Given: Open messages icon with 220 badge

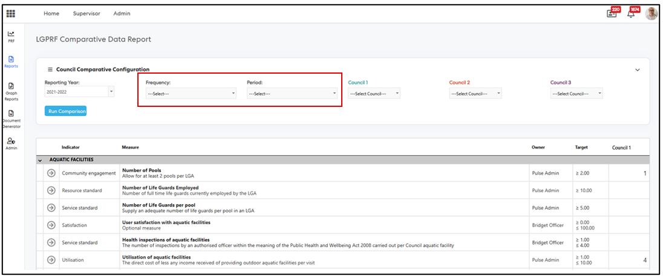Looking at the screenshot, I should (x=612, y=13).
